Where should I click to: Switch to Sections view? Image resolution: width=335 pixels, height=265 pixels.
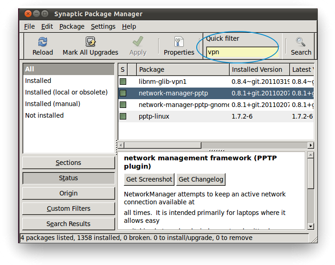coord(69,163)
